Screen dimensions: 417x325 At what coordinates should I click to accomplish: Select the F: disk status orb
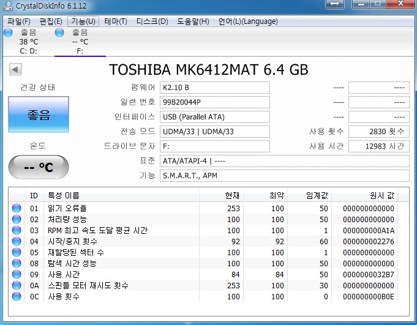(59, 32)
